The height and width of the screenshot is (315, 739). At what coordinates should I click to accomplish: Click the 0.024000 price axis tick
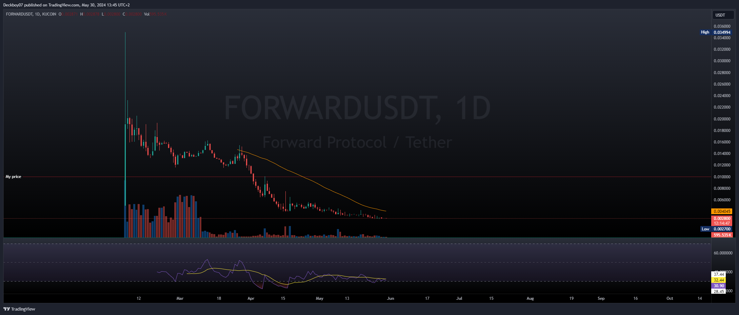[722, 96]
